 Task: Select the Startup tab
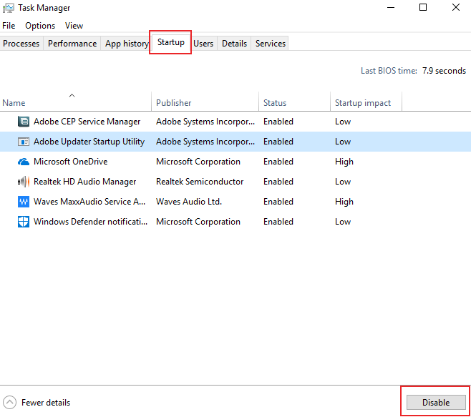click(x=170, y=42)
